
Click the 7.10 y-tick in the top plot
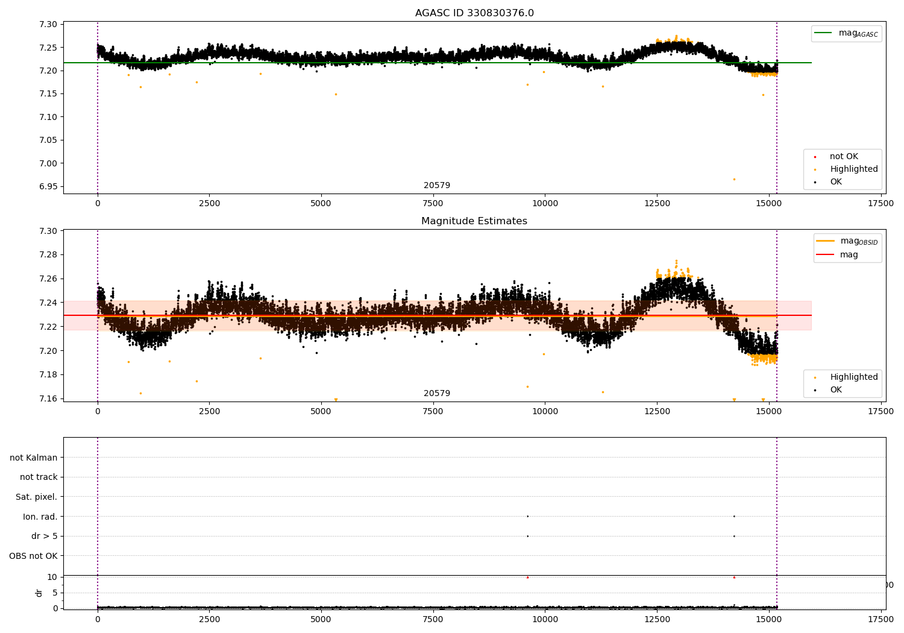coord(49,117)
